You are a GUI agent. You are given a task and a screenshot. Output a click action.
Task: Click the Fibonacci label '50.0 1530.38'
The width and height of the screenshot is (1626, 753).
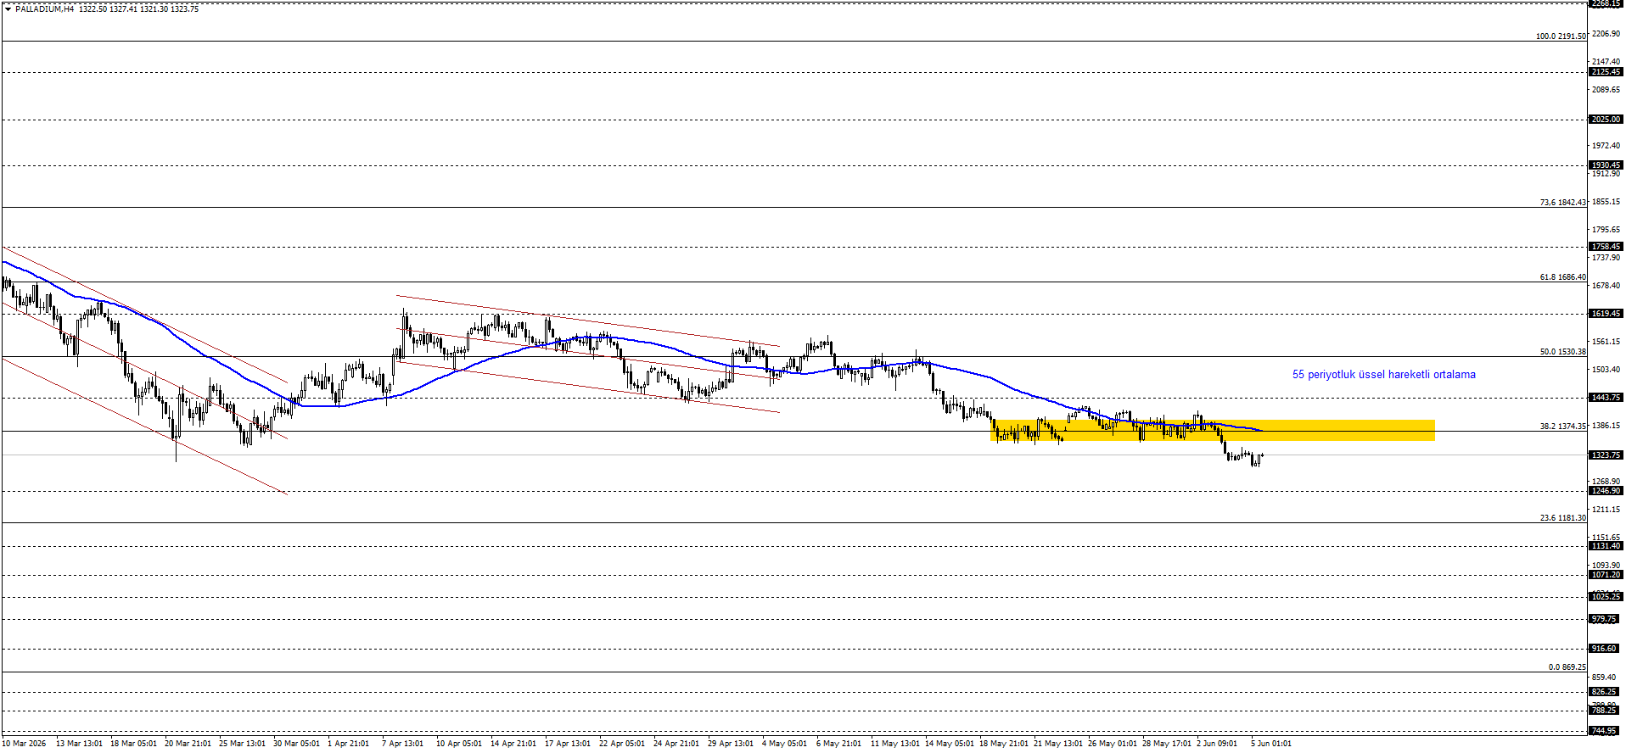pyautogui.click(x=1562, y=352)
